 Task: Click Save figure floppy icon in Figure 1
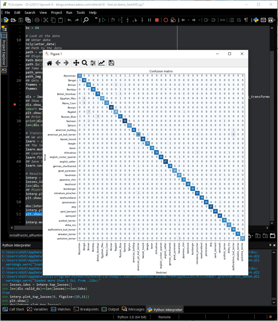(x=112, y=63)
